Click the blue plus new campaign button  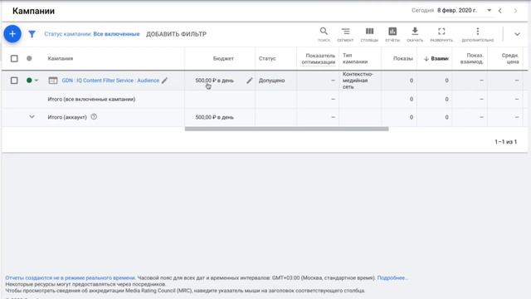[12, 34]
